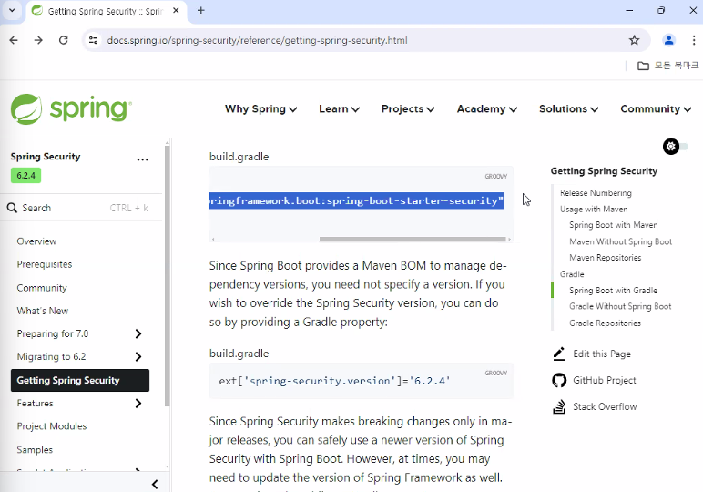
Task: Bookmark this page with star icon
Action: 634,40
